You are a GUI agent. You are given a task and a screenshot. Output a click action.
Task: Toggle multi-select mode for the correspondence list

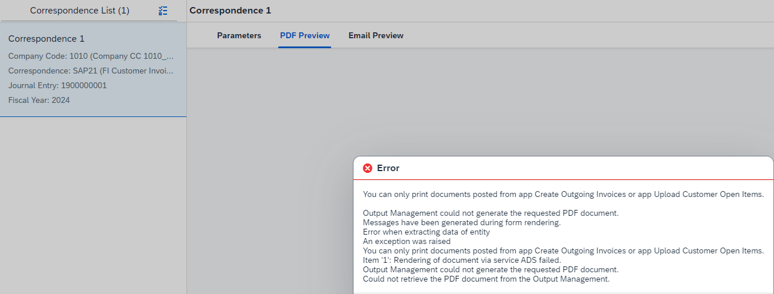pos(163,11)
